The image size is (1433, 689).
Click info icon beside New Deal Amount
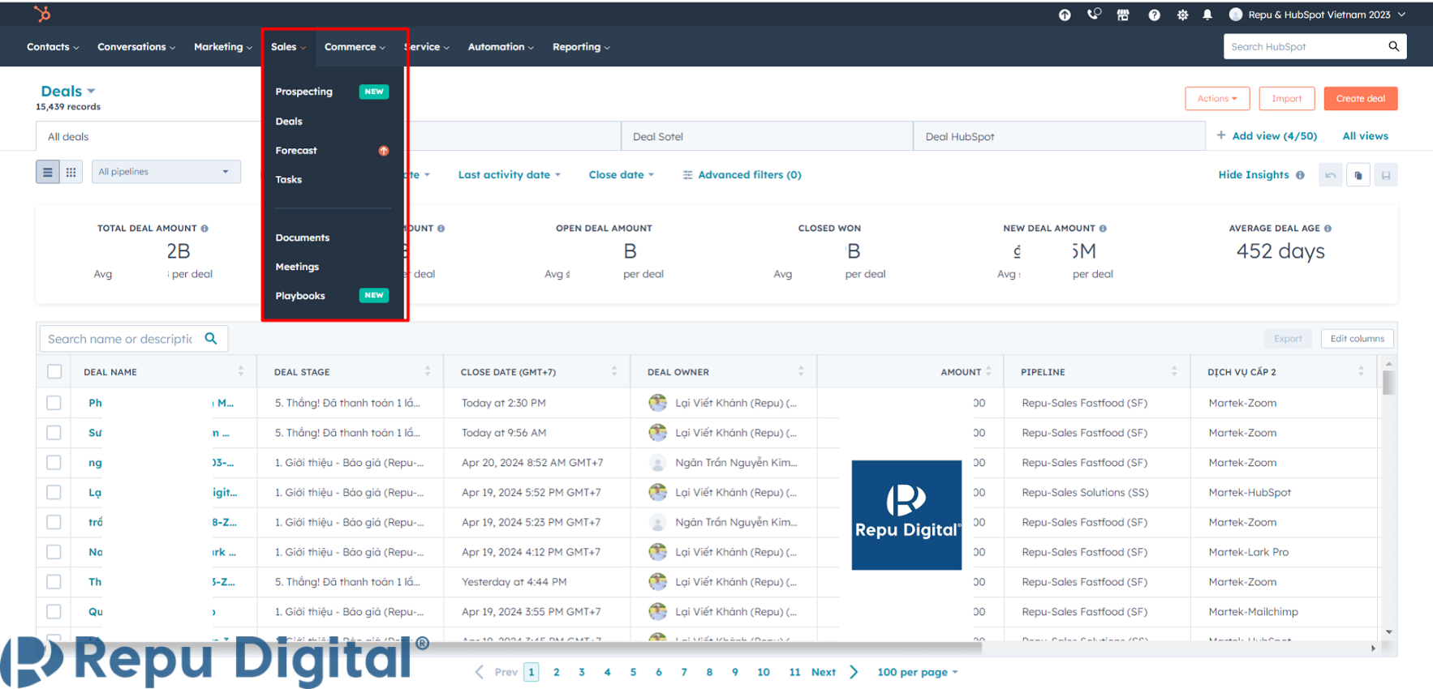1103,229
